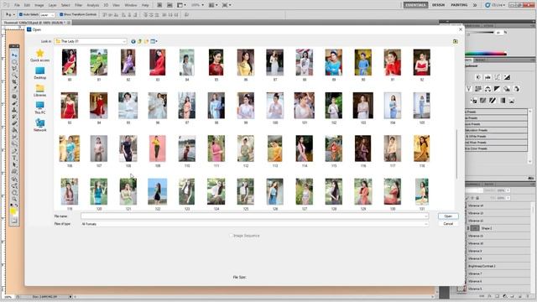537x302 pixels.
Task: Select thumbnail labeled 80
Action: click(69, 65)
